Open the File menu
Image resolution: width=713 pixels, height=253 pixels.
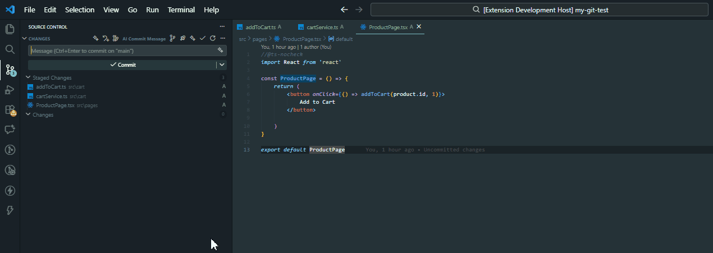[x=30, y=10]
